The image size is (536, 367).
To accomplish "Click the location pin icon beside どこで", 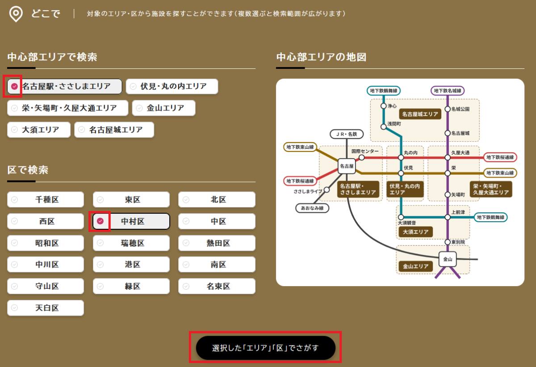I will pyautogui.click(x=16, y=13).
